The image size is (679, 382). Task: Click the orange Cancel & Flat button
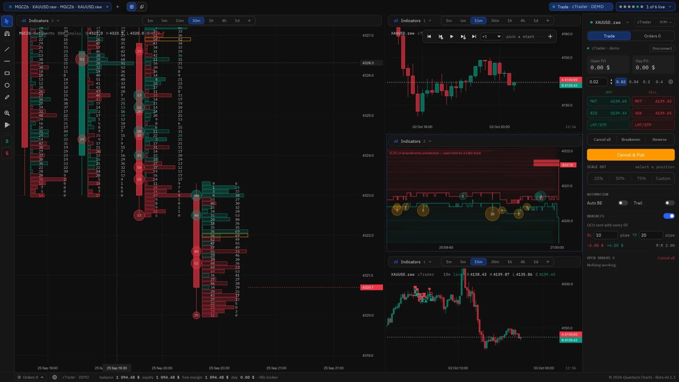[630, 155]
